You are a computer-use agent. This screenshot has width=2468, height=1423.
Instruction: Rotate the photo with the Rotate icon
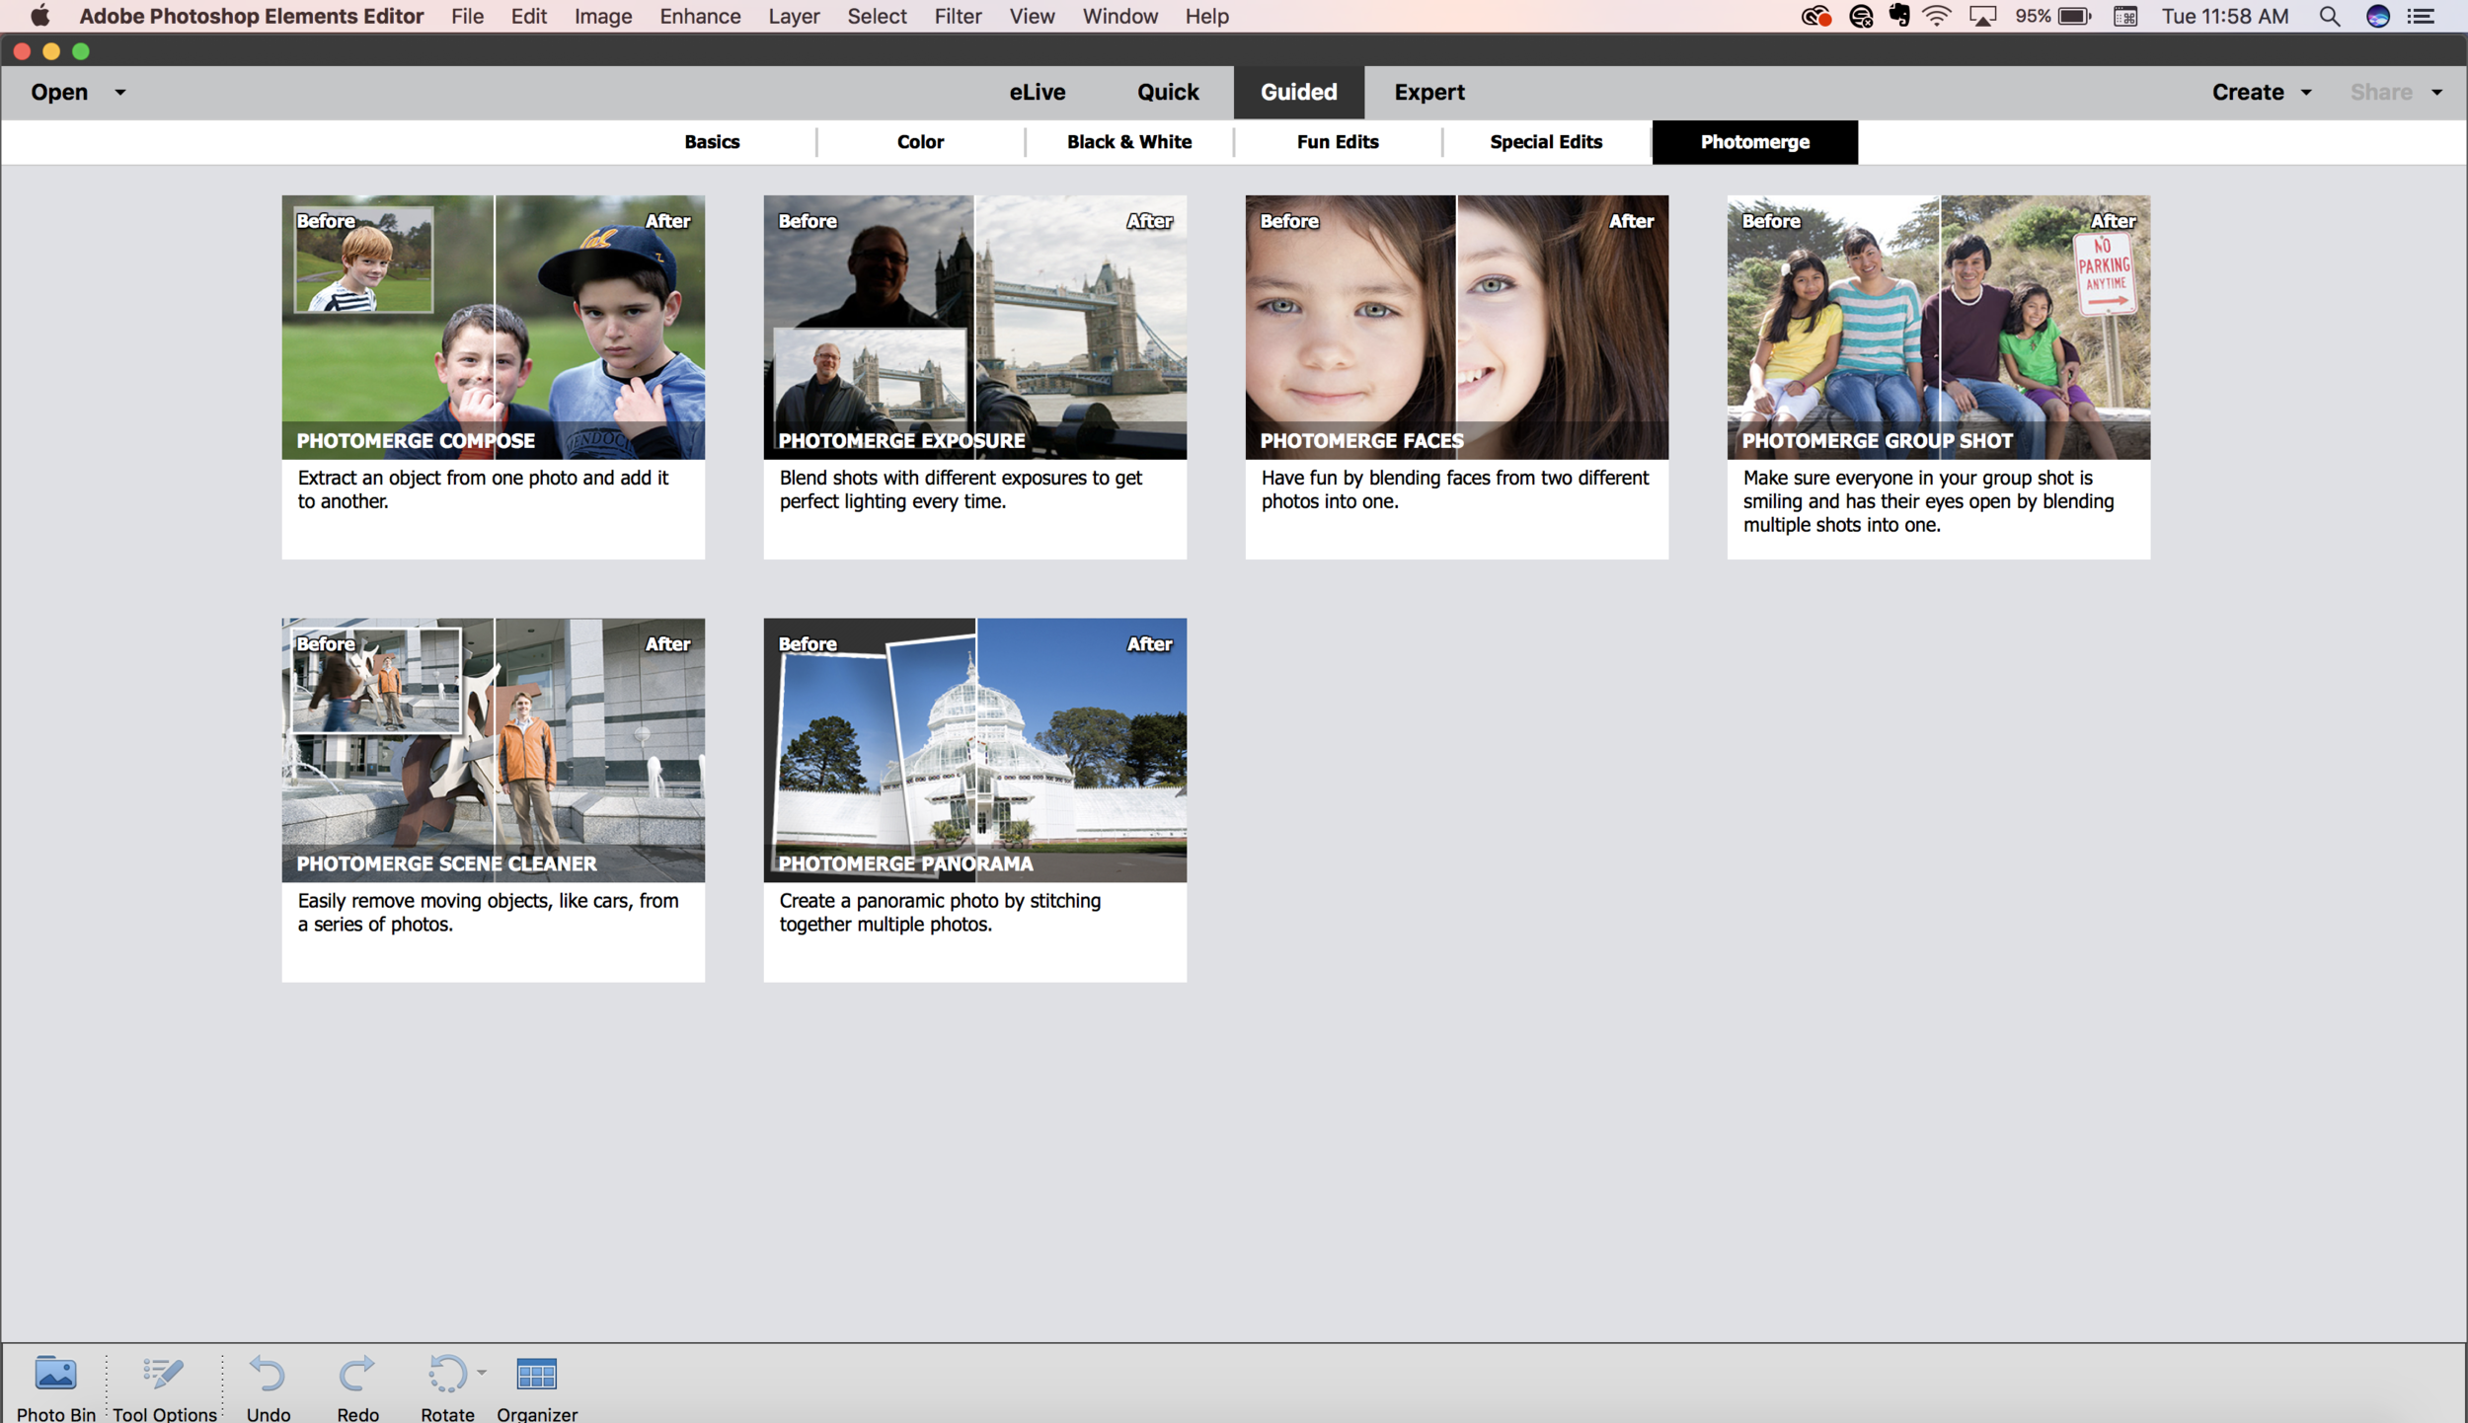(446, 1373)
